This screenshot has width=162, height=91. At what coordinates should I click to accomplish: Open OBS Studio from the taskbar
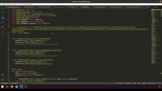(26, 87)
